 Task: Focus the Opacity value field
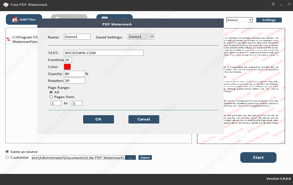coord(74,74)
